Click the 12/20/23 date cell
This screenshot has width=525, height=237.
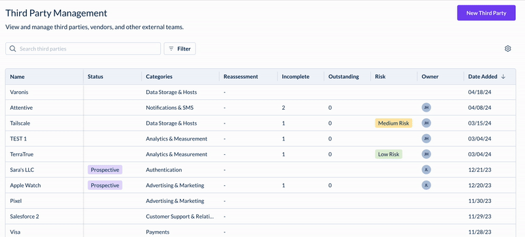pyautogui.click(x=480, y=185)
